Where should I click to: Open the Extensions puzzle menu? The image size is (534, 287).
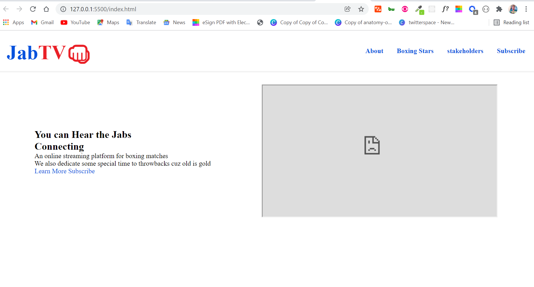pos(499,9)
